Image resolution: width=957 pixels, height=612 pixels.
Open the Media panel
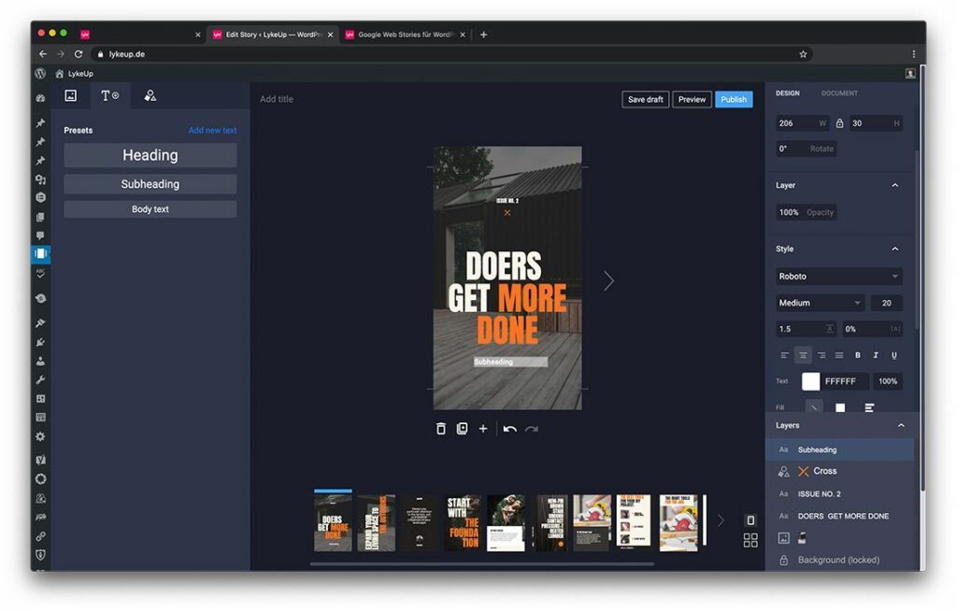click(71, 95)
